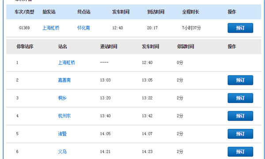This screenshot has height=159, width=265.
Task: Click 预订 for 义乌 stop
Action: point(240,152)
